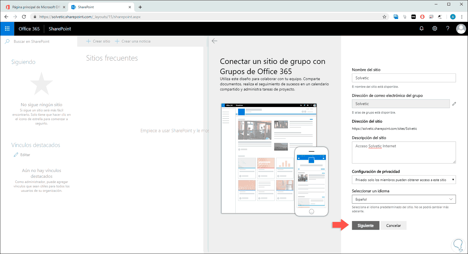Viewport: 468px width, 254px height.
Task: Click the plus icon for Crear sitio
Action: pos(88,41)
